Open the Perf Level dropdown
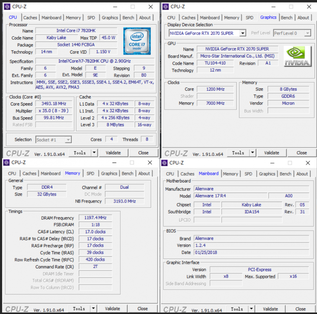317x314 pixels. coord(307,33)
